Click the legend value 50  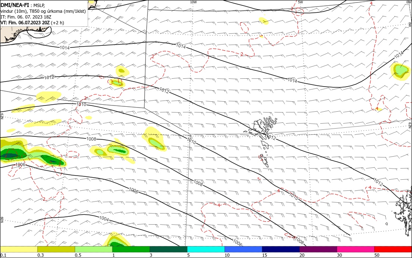377,255
